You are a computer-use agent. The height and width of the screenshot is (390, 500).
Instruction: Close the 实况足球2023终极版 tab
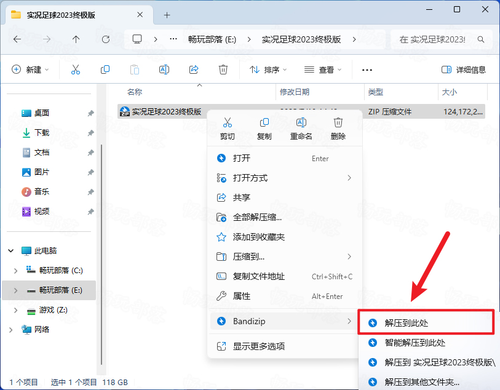[x=140, y=15]
